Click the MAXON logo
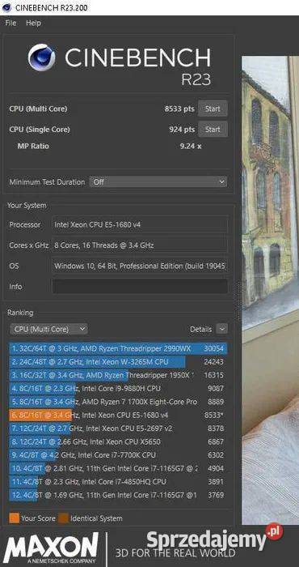299x567 pixels. point(51,548)
